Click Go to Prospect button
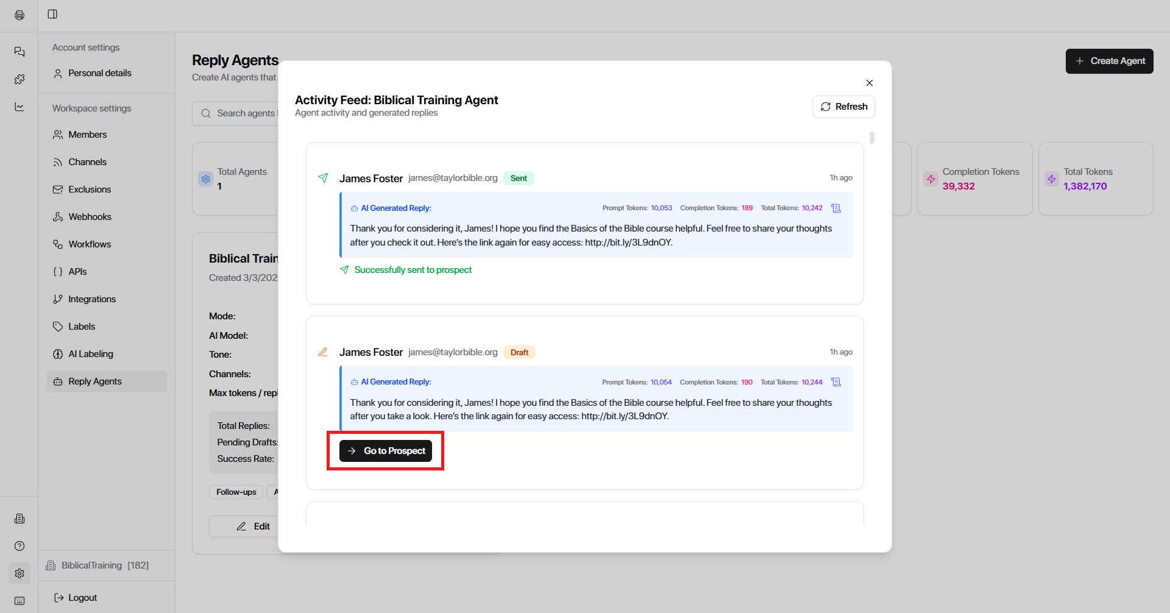The image size is (1170, 613). coord(386,451)
